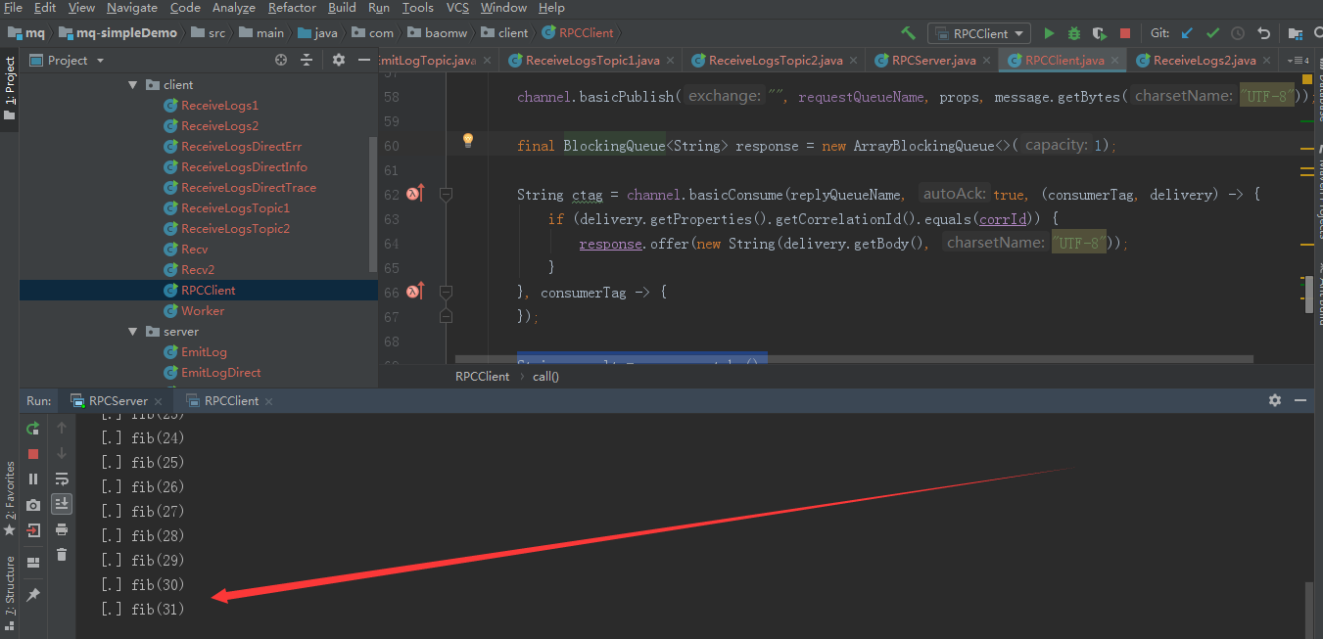Open the Analyze menu

pos(234,8)
